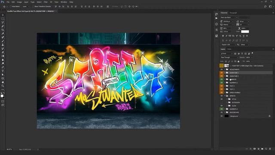
Task: Expand the ADJUSTMENTS group
Action: 225,69
